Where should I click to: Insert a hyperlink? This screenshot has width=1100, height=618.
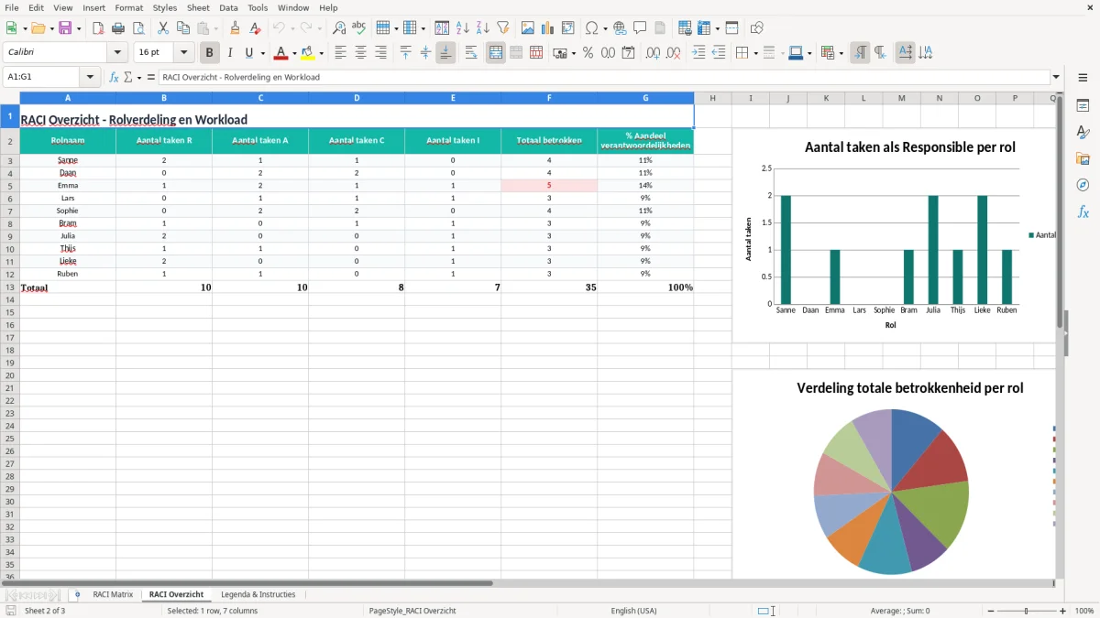pyautogui.click(x=620, y=28)
